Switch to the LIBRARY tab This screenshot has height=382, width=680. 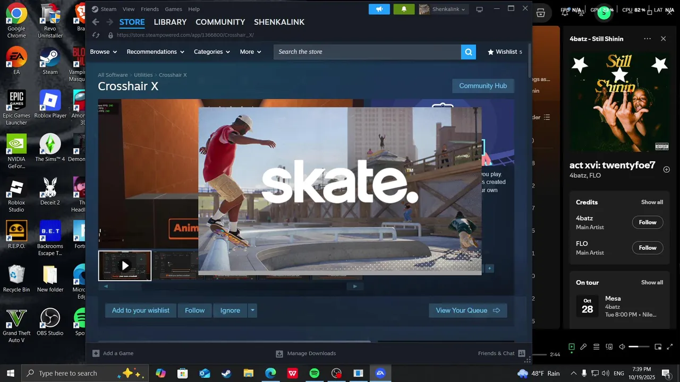[x=170, y=22]
